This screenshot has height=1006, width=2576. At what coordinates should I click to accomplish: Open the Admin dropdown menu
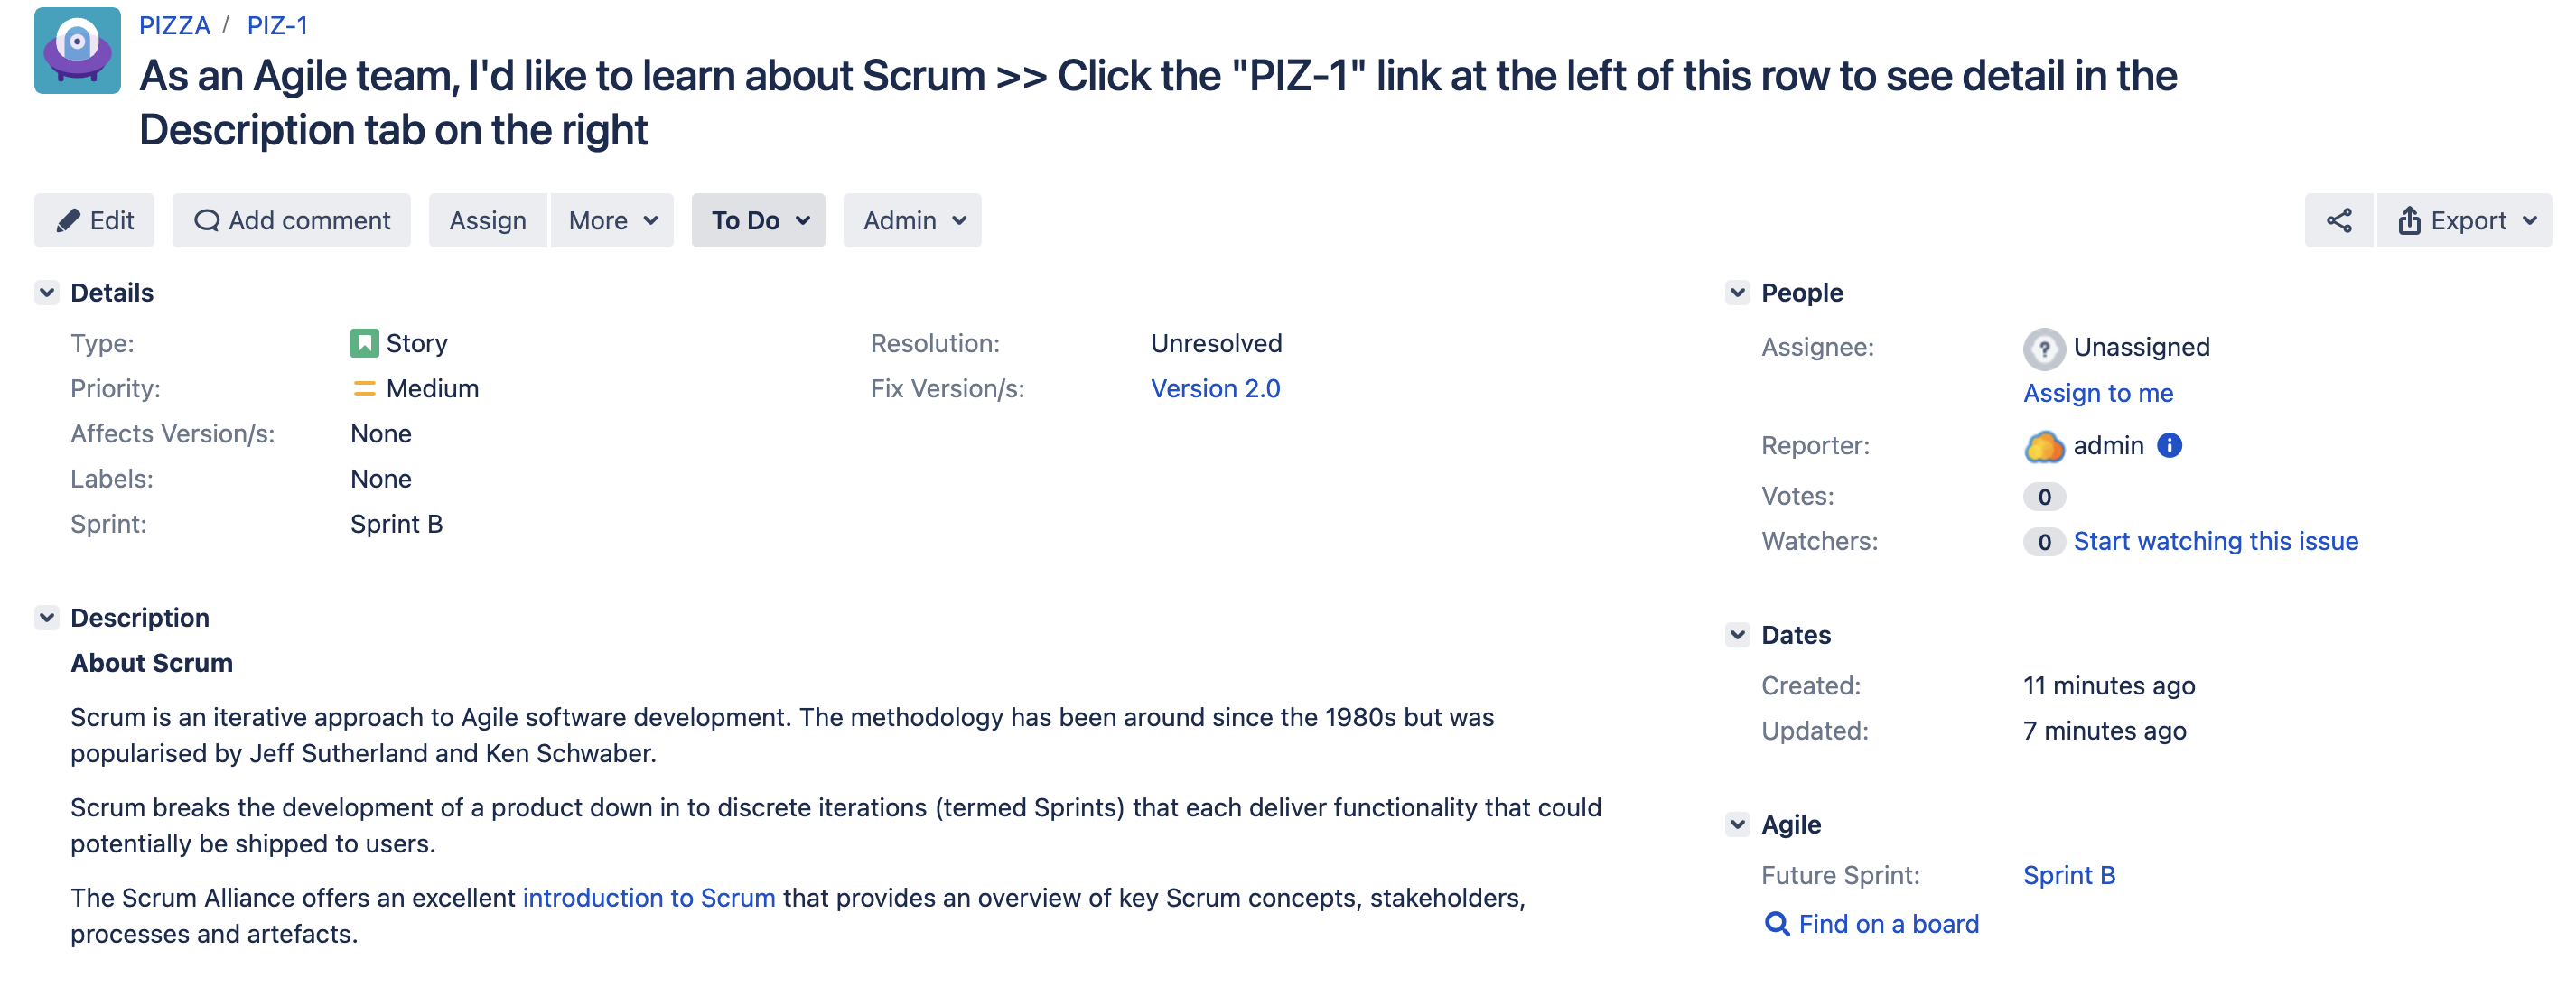pyautogui.click(x=912, y=220)
